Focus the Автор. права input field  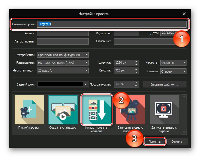(63, 41)
